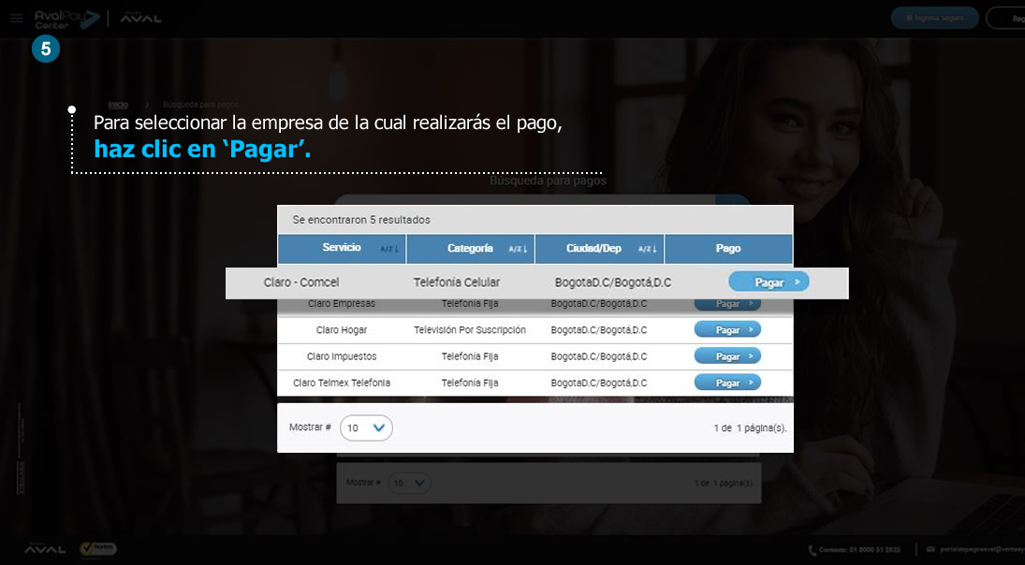Screen dimensions: 1025x565
Task: Open the hamburger menu icon
Action: 16,18
